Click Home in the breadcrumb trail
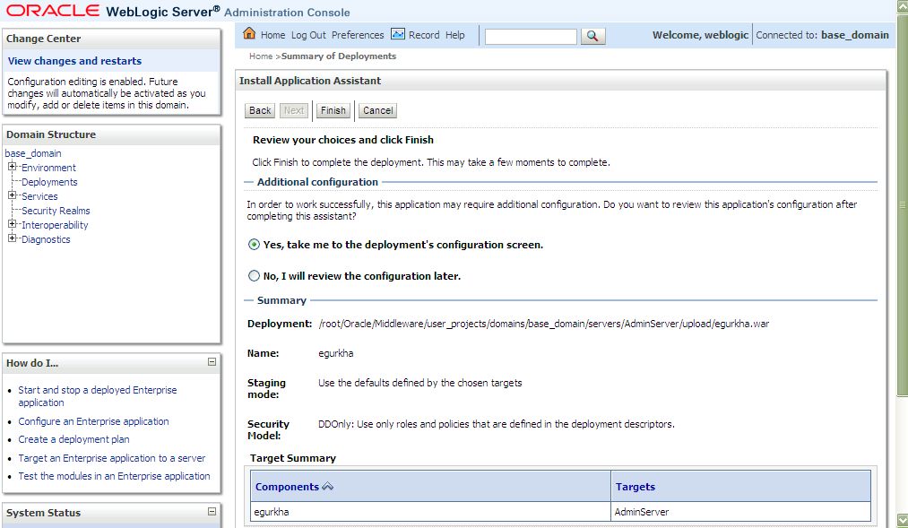This screenshot has width=908, height=528. click(261, 56)
